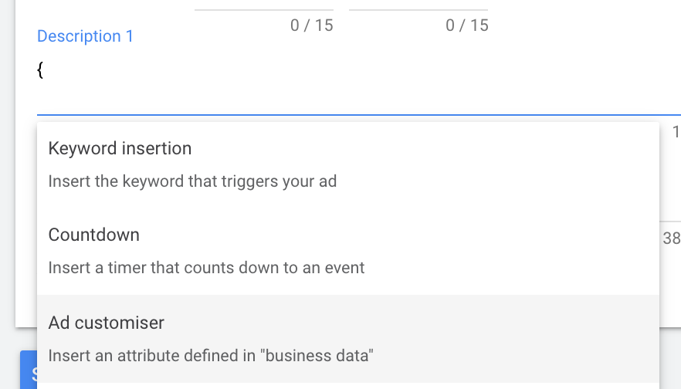Click the "business data" attribute description text

[211, 356]
